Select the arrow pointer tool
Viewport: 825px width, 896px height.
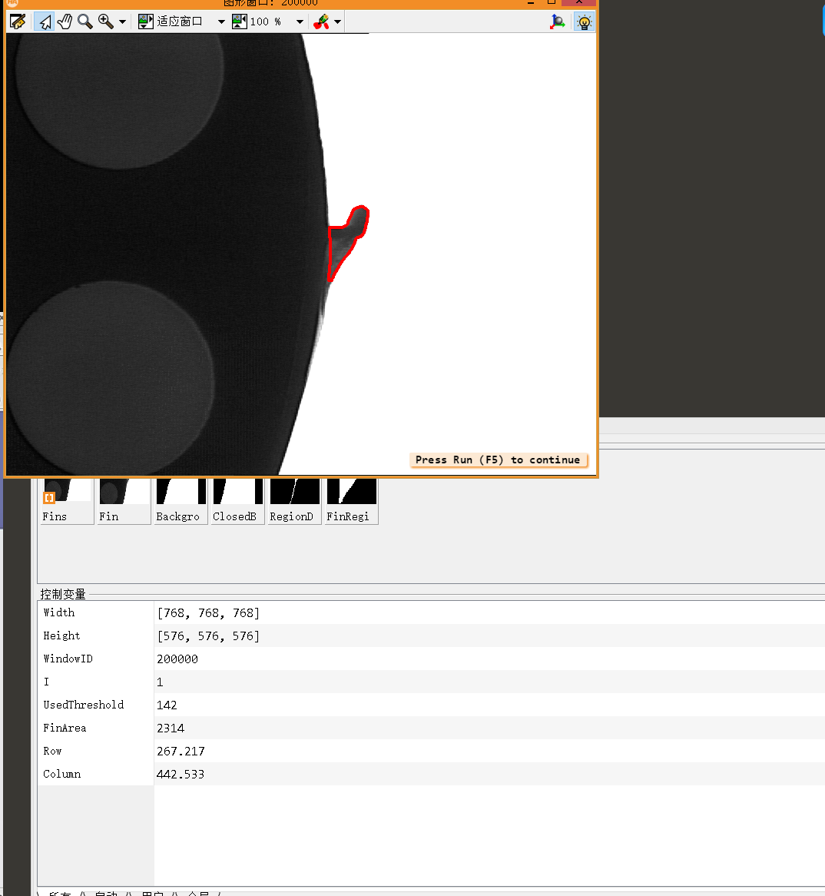click(45, 22)
